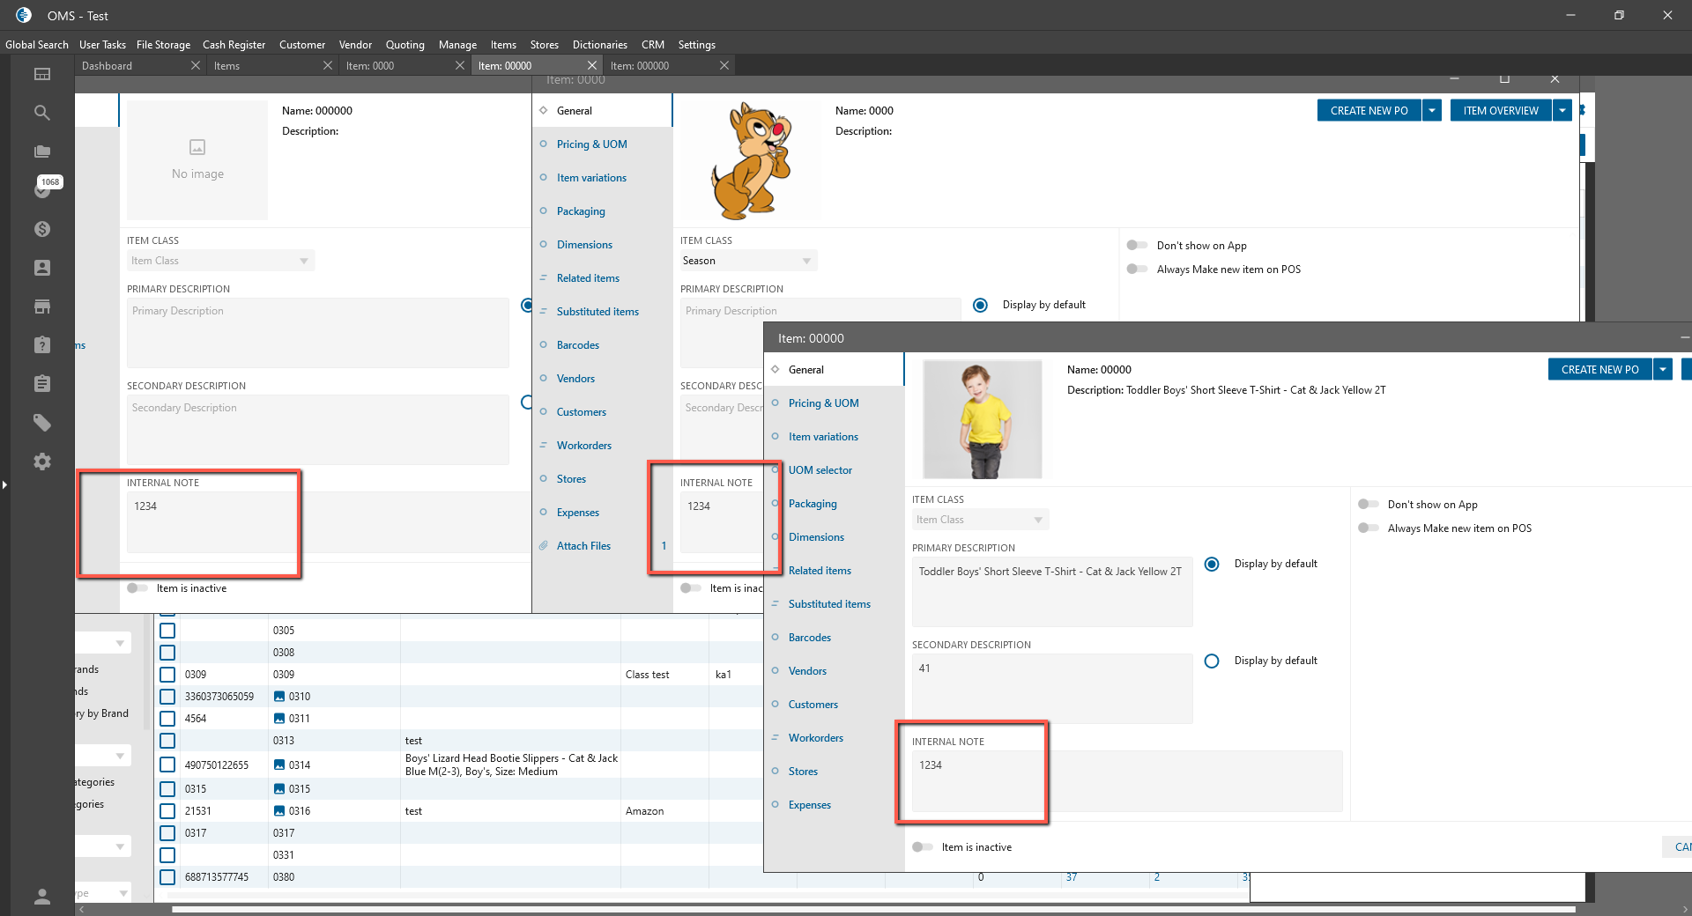
Task: Open the Season item class dropdown
Action: pos(748,261)
